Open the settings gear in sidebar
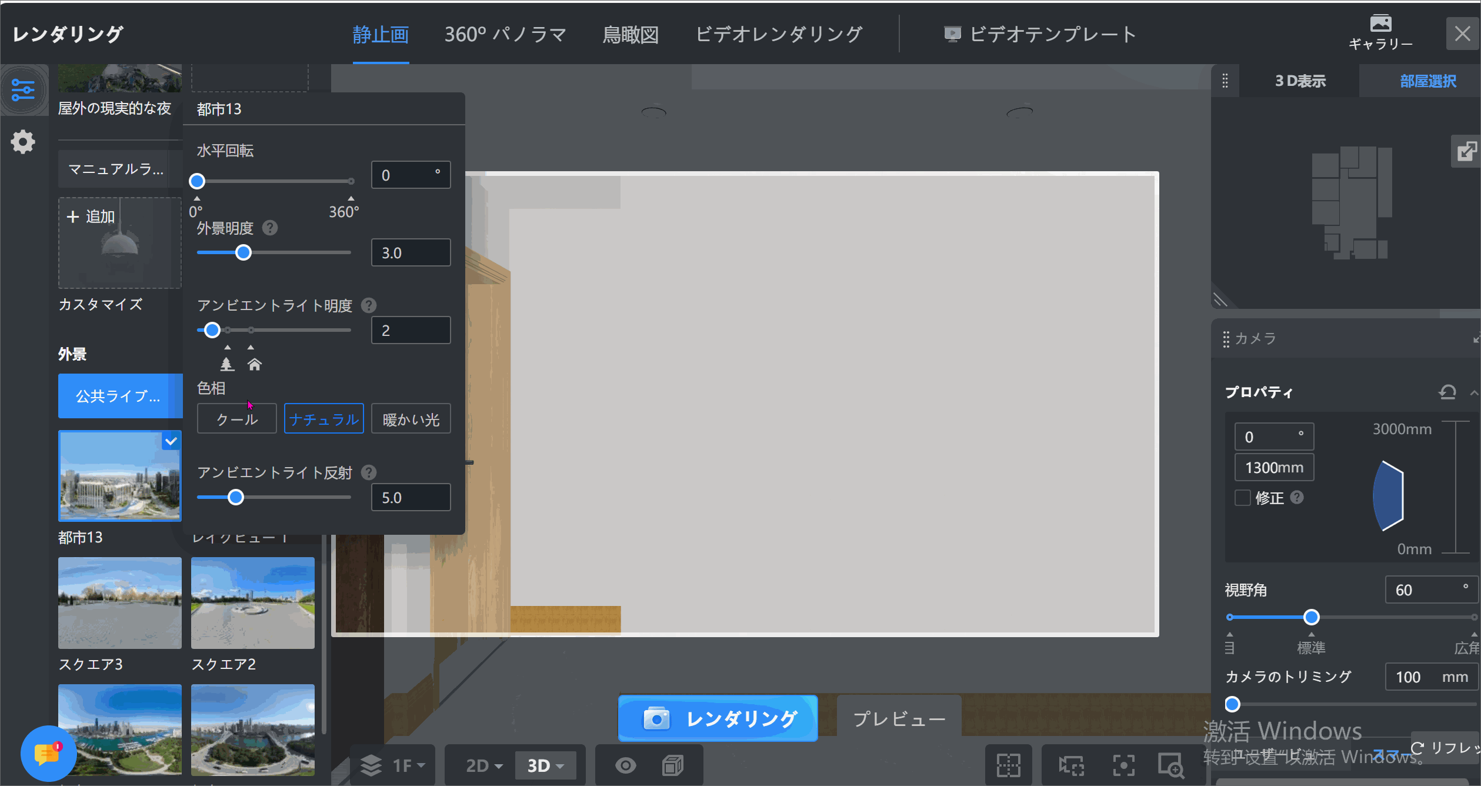Screen dimensions: 1481x786 click(x=23, y=142)
